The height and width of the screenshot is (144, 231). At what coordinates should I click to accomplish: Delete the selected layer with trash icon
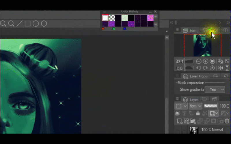click(227, 121)
